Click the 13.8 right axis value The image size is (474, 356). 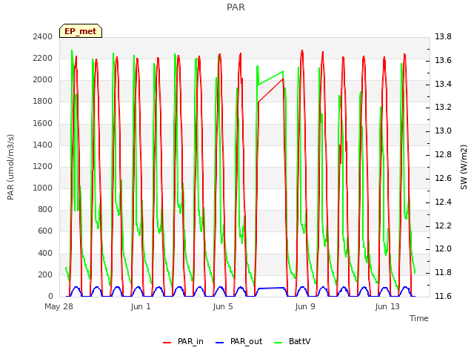coord(443,36)
